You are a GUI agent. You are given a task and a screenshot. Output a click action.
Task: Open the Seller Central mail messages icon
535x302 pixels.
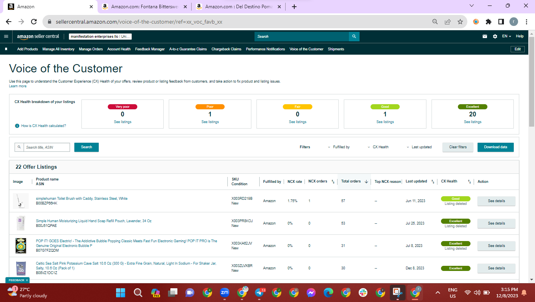tap(485, 36)
